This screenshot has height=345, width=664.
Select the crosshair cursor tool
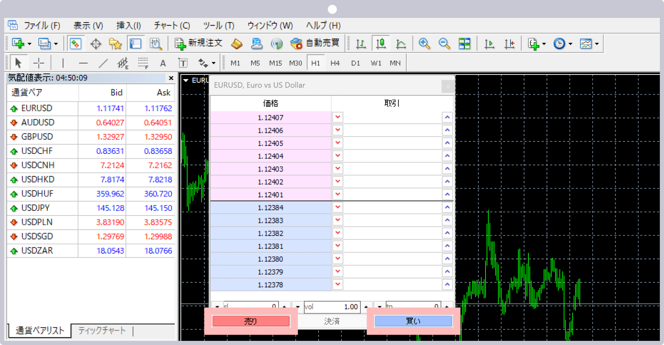click(x=39, y=63)
